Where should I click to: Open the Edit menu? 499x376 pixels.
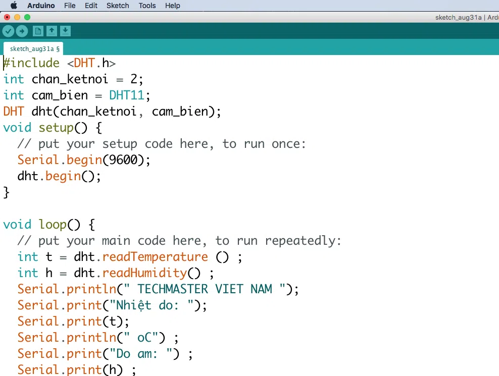pos(91,6)
